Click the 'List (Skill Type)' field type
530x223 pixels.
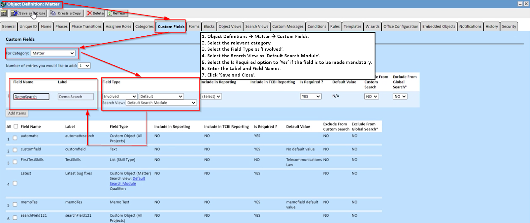[123, 159]
